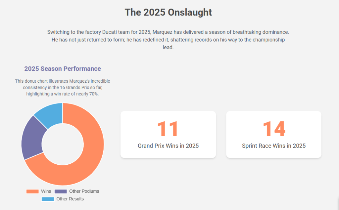
Task: Click the blue Other Results legend swatch
Action: [48, 199]
